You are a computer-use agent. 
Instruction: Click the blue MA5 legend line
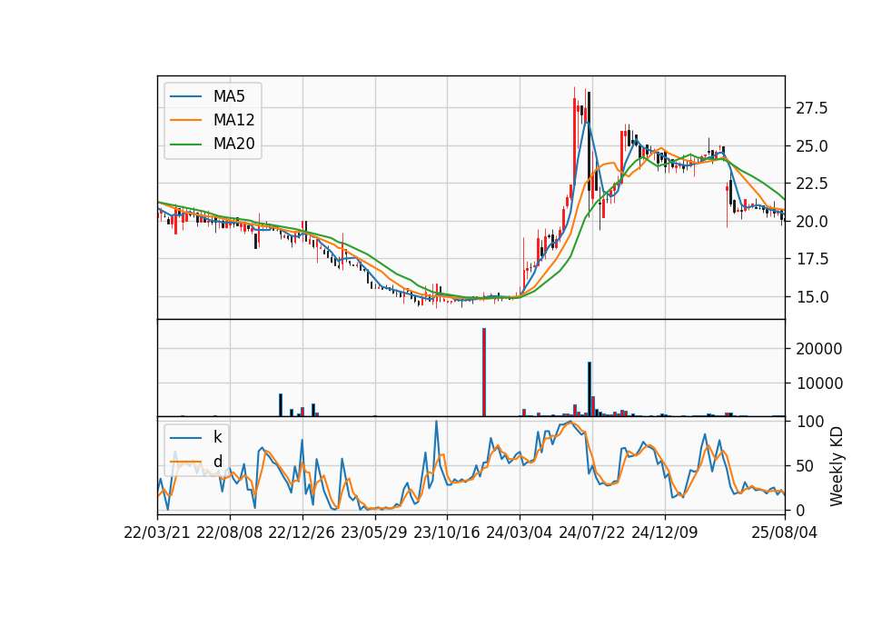tap(185, 97)
